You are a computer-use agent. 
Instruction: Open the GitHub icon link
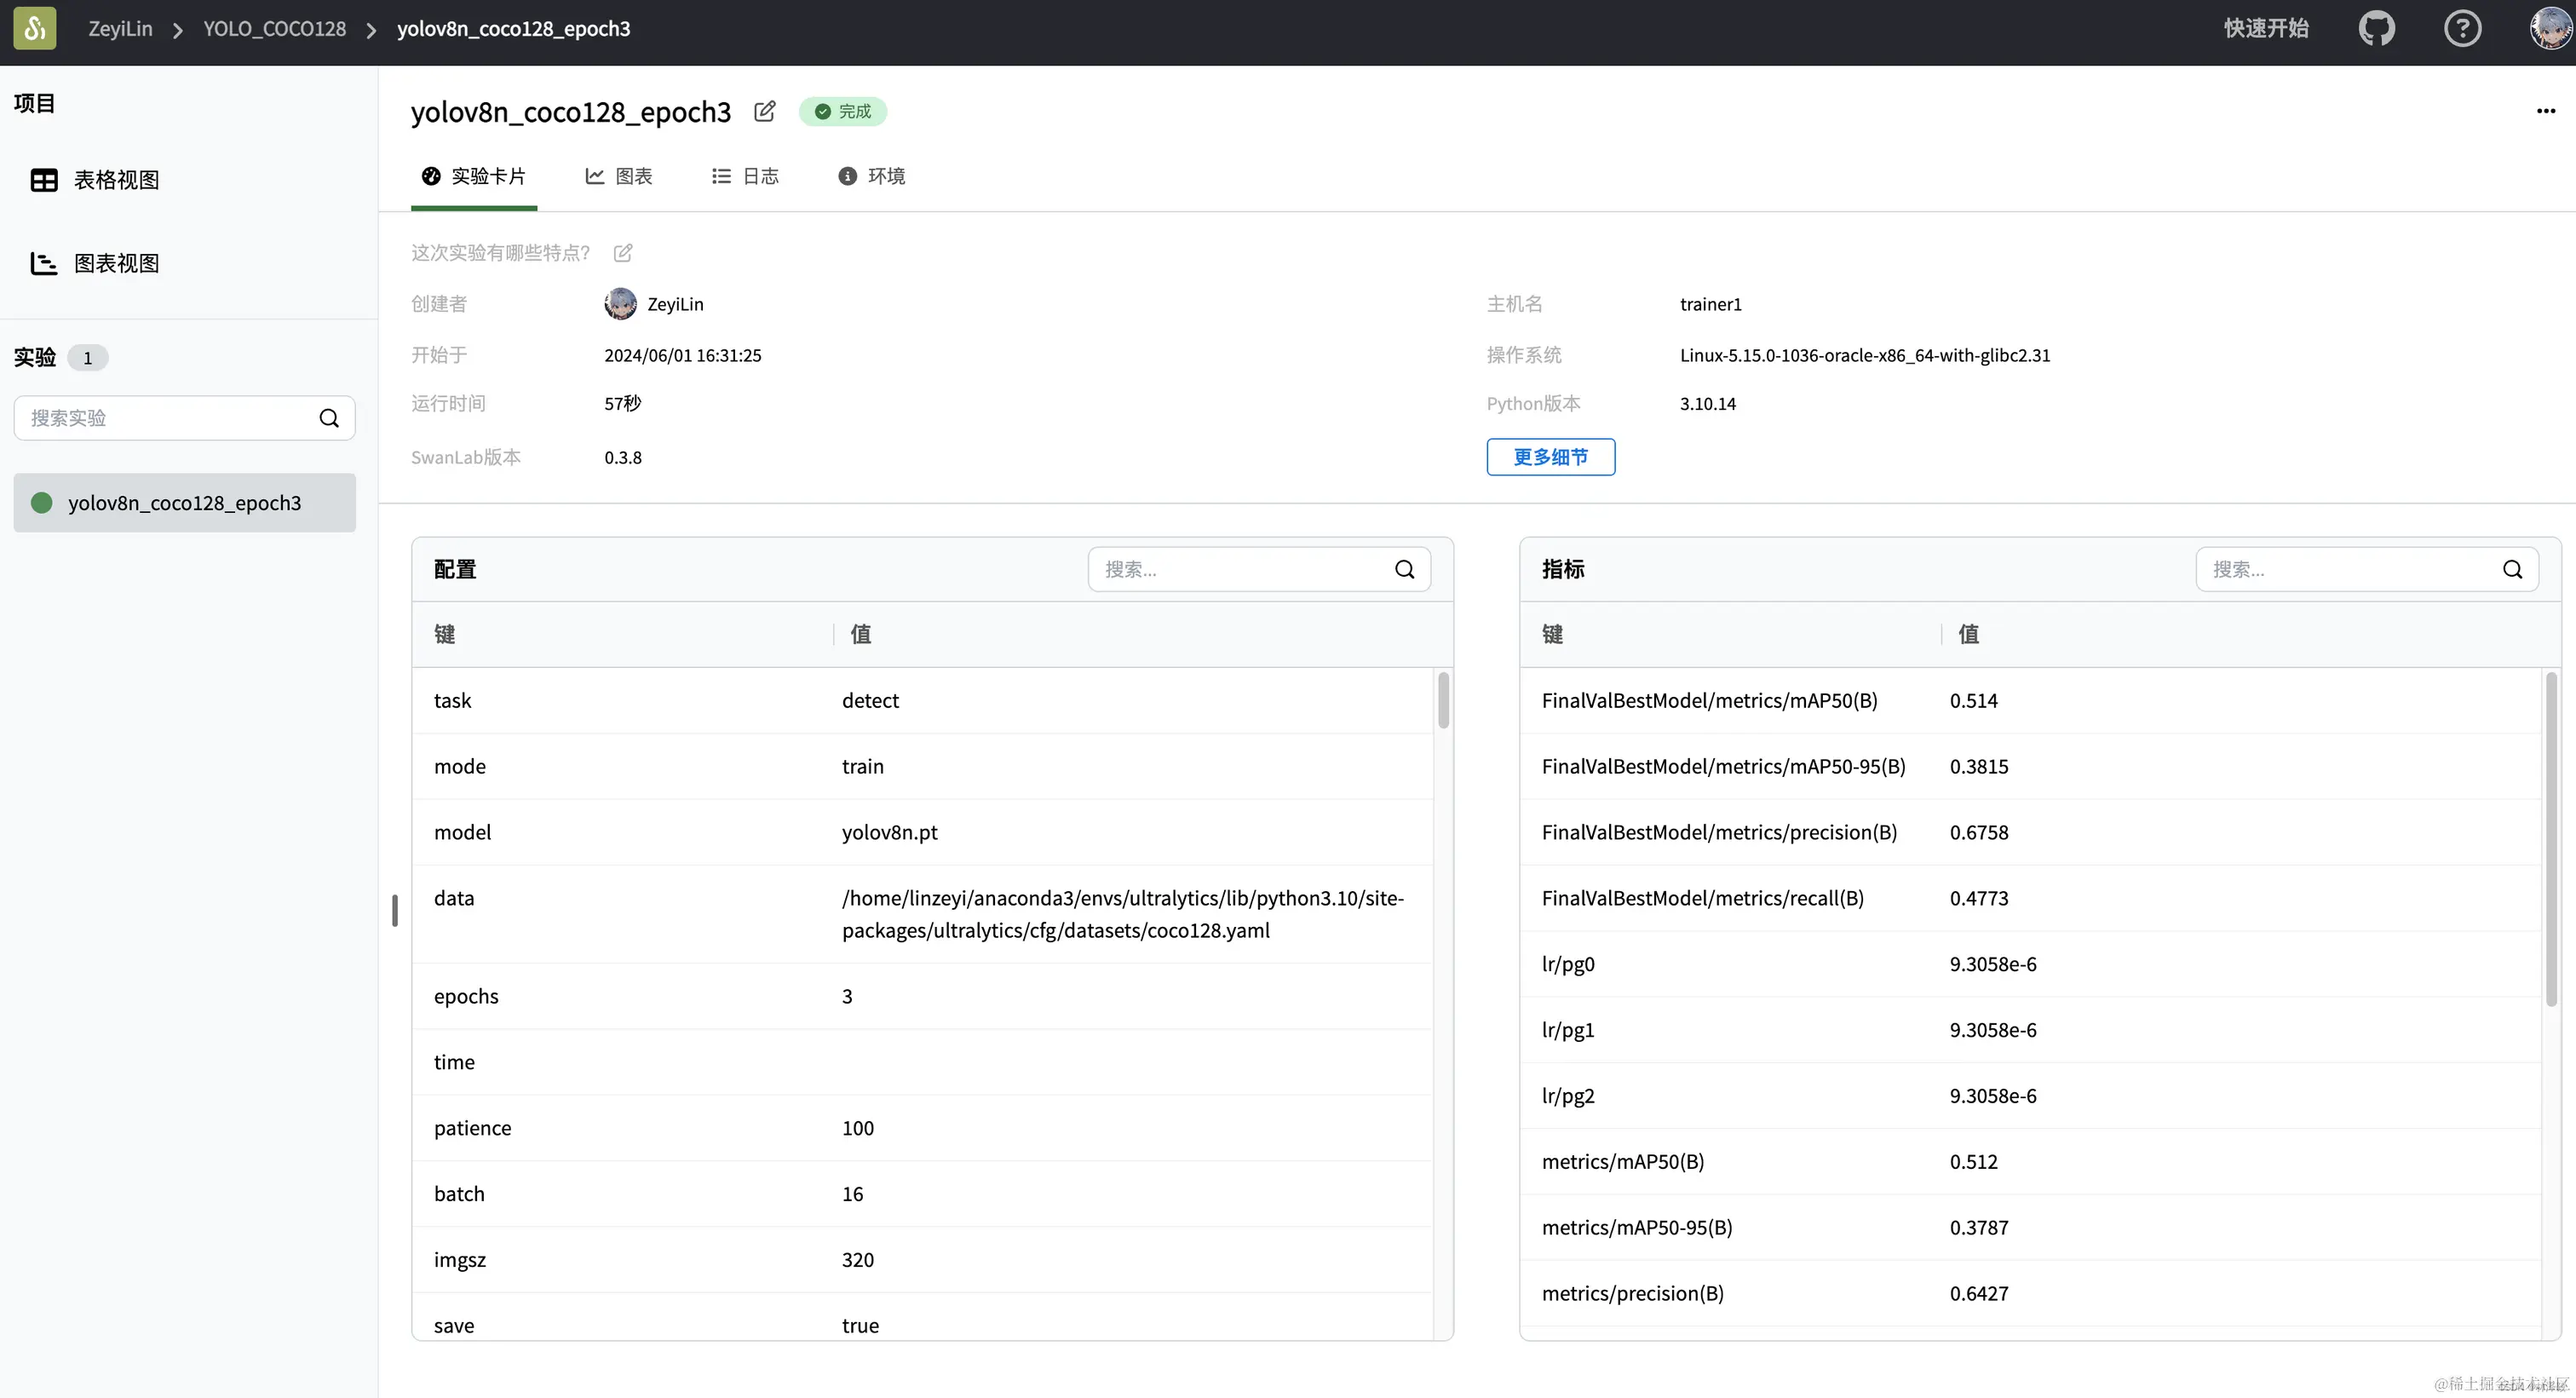pos(2376,28)
